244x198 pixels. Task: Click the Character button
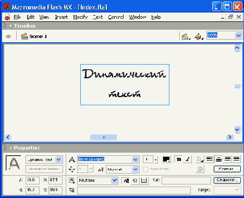point(227,180)
